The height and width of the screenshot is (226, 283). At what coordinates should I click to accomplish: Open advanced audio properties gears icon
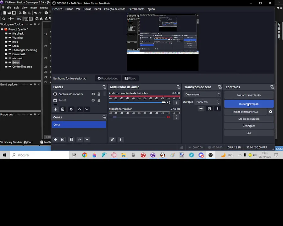[x=112, y=140]
